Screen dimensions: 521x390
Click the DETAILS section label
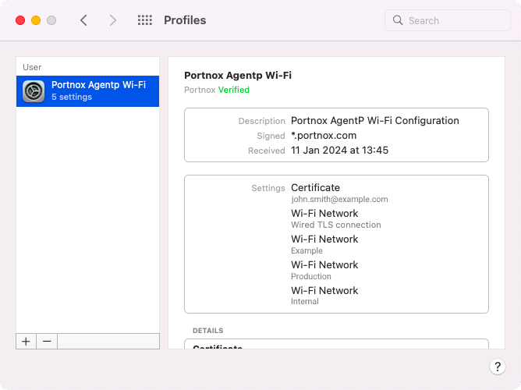208,331
